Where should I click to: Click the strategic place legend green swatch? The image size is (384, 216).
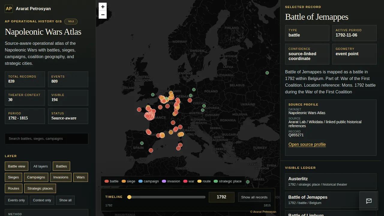[x=216, y=181]
